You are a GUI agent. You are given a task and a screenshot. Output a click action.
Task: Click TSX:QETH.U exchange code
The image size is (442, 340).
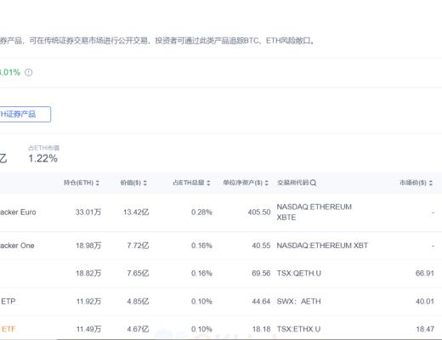pos(299,273)
